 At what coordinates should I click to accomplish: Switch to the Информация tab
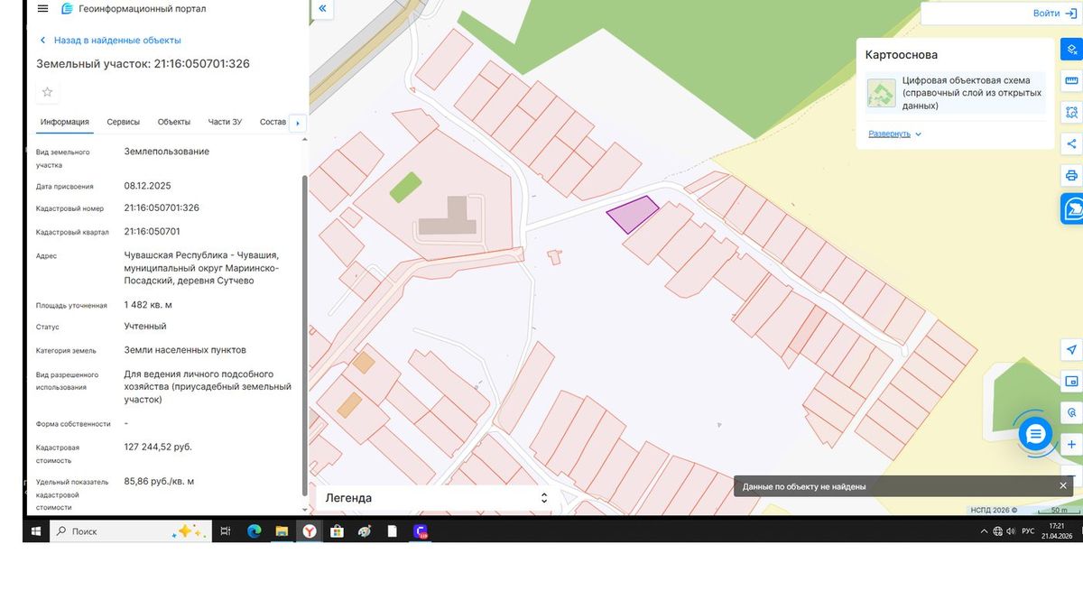(x=65, y=122)
